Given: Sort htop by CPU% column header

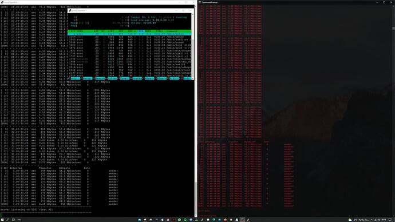Looking at the screenshot, I should [140, 31].
